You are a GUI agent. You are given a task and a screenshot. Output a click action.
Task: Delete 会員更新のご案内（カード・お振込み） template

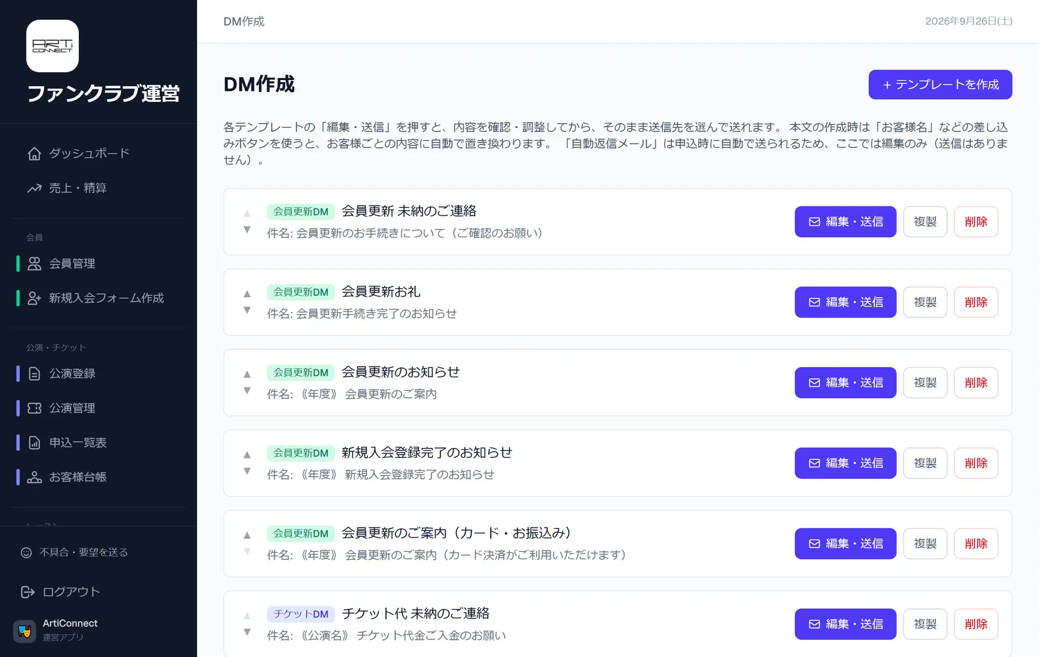976,544
